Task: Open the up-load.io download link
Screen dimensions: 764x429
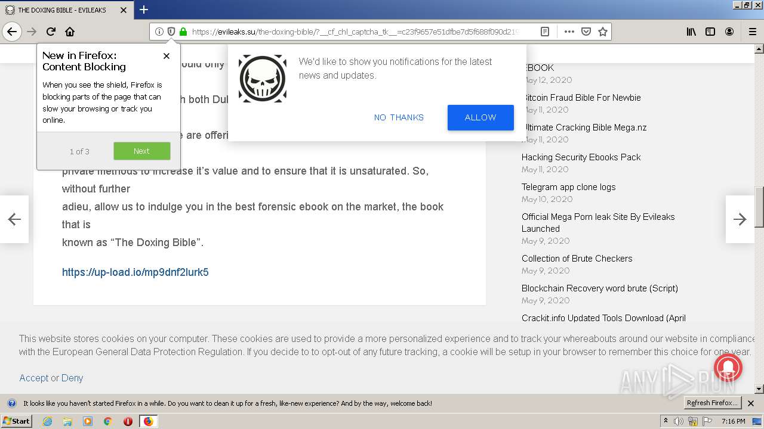Action: click(135, 272)
